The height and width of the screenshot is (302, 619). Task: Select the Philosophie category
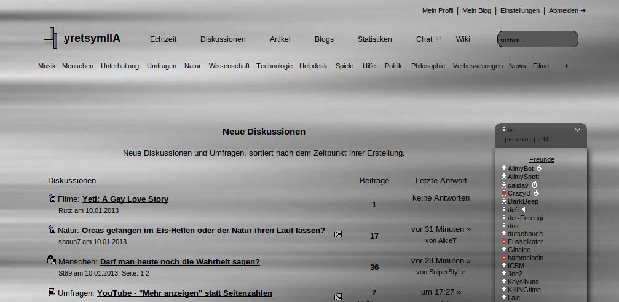pos(428,66)
